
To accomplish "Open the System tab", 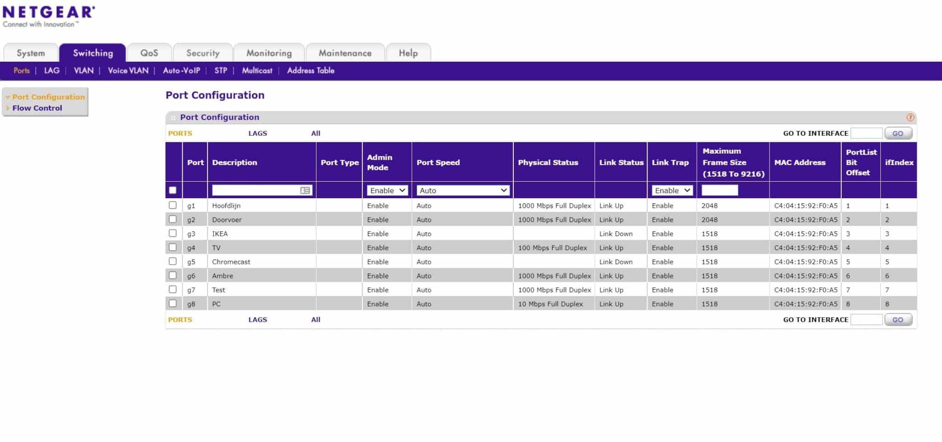I will pos(31,53).
